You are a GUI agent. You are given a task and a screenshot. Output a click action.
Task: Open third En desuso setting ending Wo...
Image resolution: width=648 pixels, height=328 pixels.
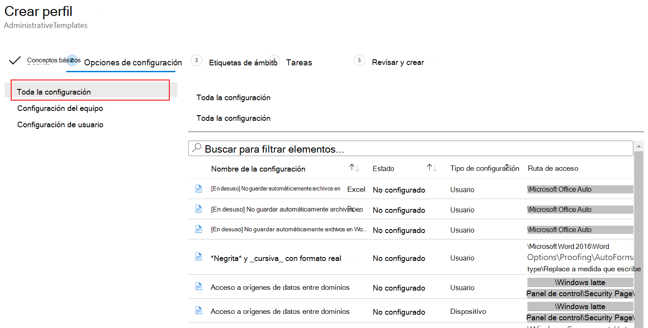(289, 229)
